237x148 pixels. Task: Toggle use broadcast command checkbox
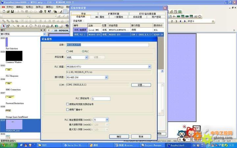pos(67,110)
